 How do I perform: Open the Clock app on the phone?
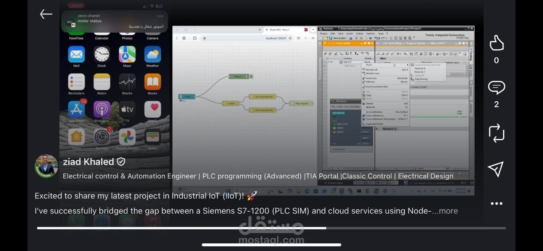tap(102, 55)
